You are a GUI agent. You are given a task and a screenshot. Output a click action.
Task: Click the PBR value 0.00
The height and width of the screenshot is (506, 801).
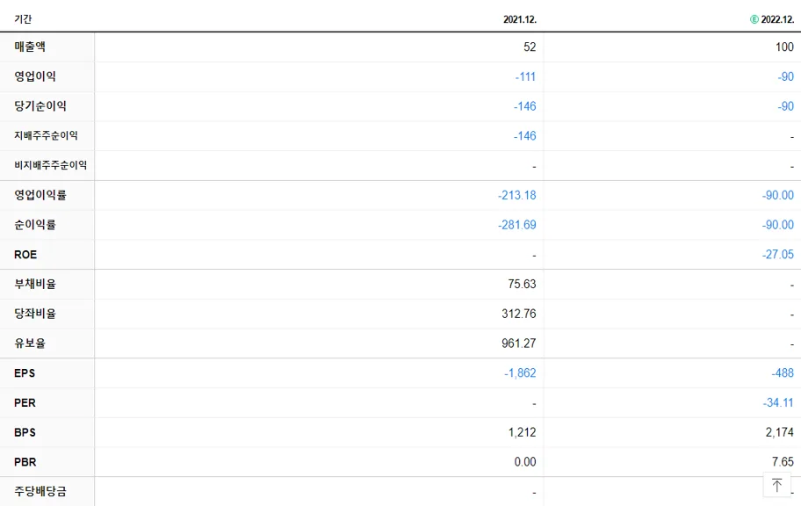point(525,462)
